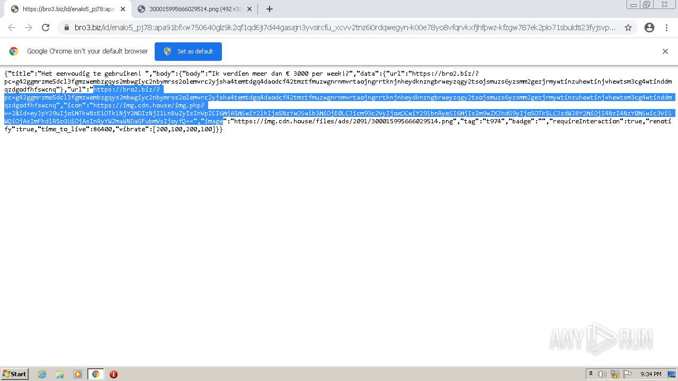The image size is (678, 381).
Task: Click Set as default button
Action: click(x=188, y=51)
